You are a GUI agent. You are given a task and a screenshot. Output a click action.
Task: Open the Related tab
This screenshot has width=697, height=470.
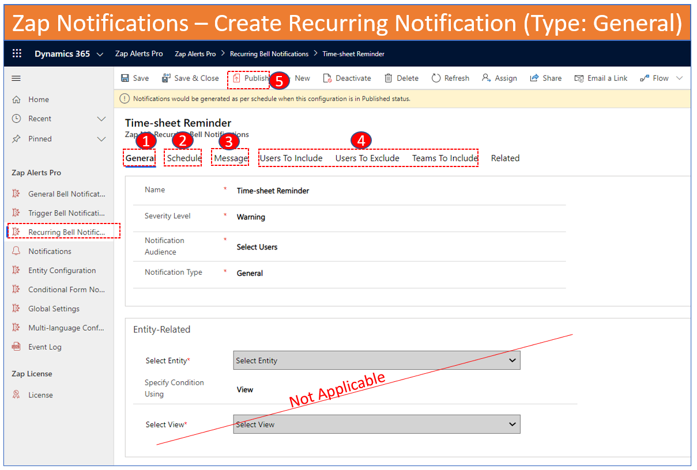tap(506, 158)
